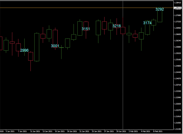Click the 15 Jan 2021 date label

point(60,131)
